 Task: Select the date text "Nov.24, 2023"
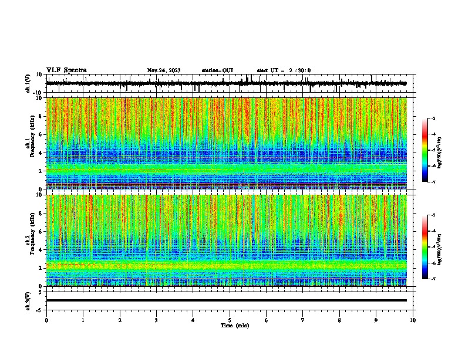[164, 70]
